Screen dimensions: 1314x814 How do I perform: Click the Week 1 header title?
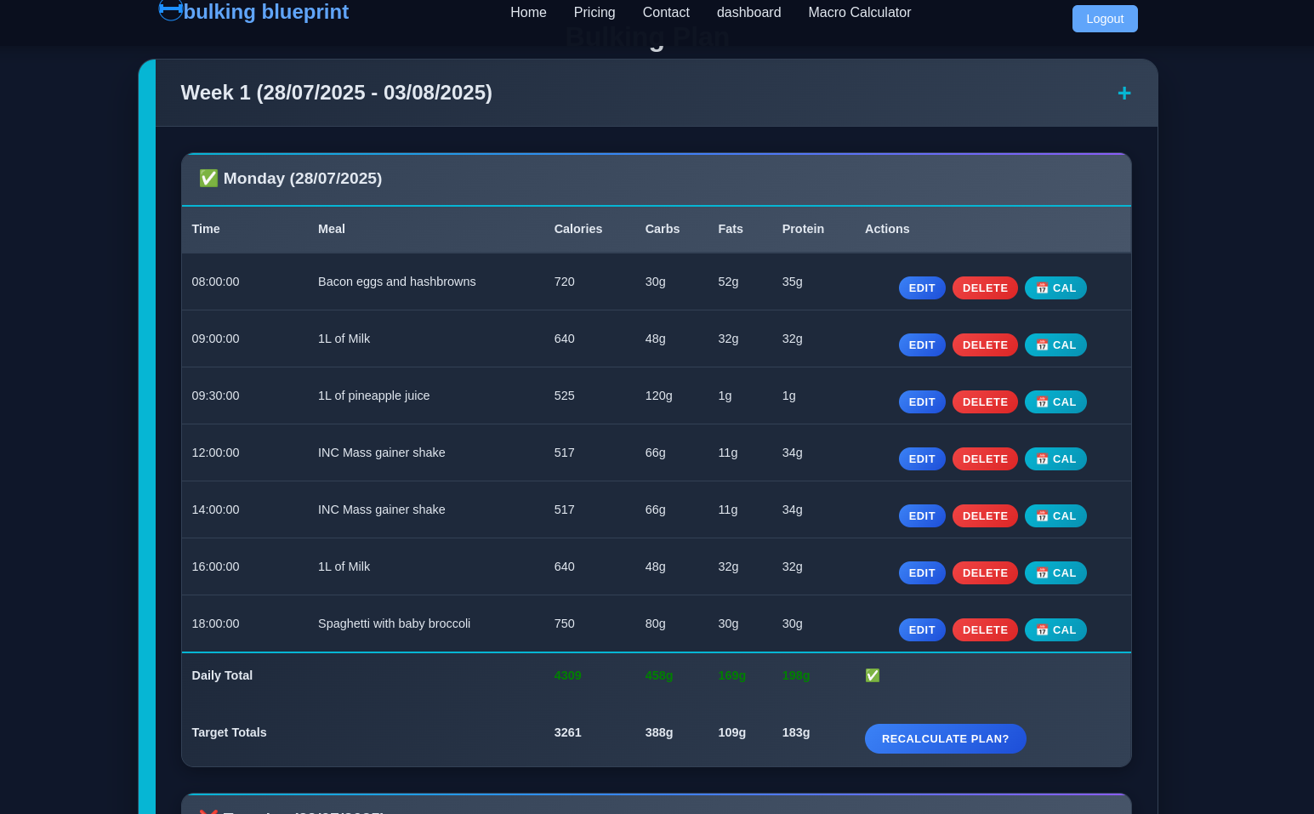336,93
